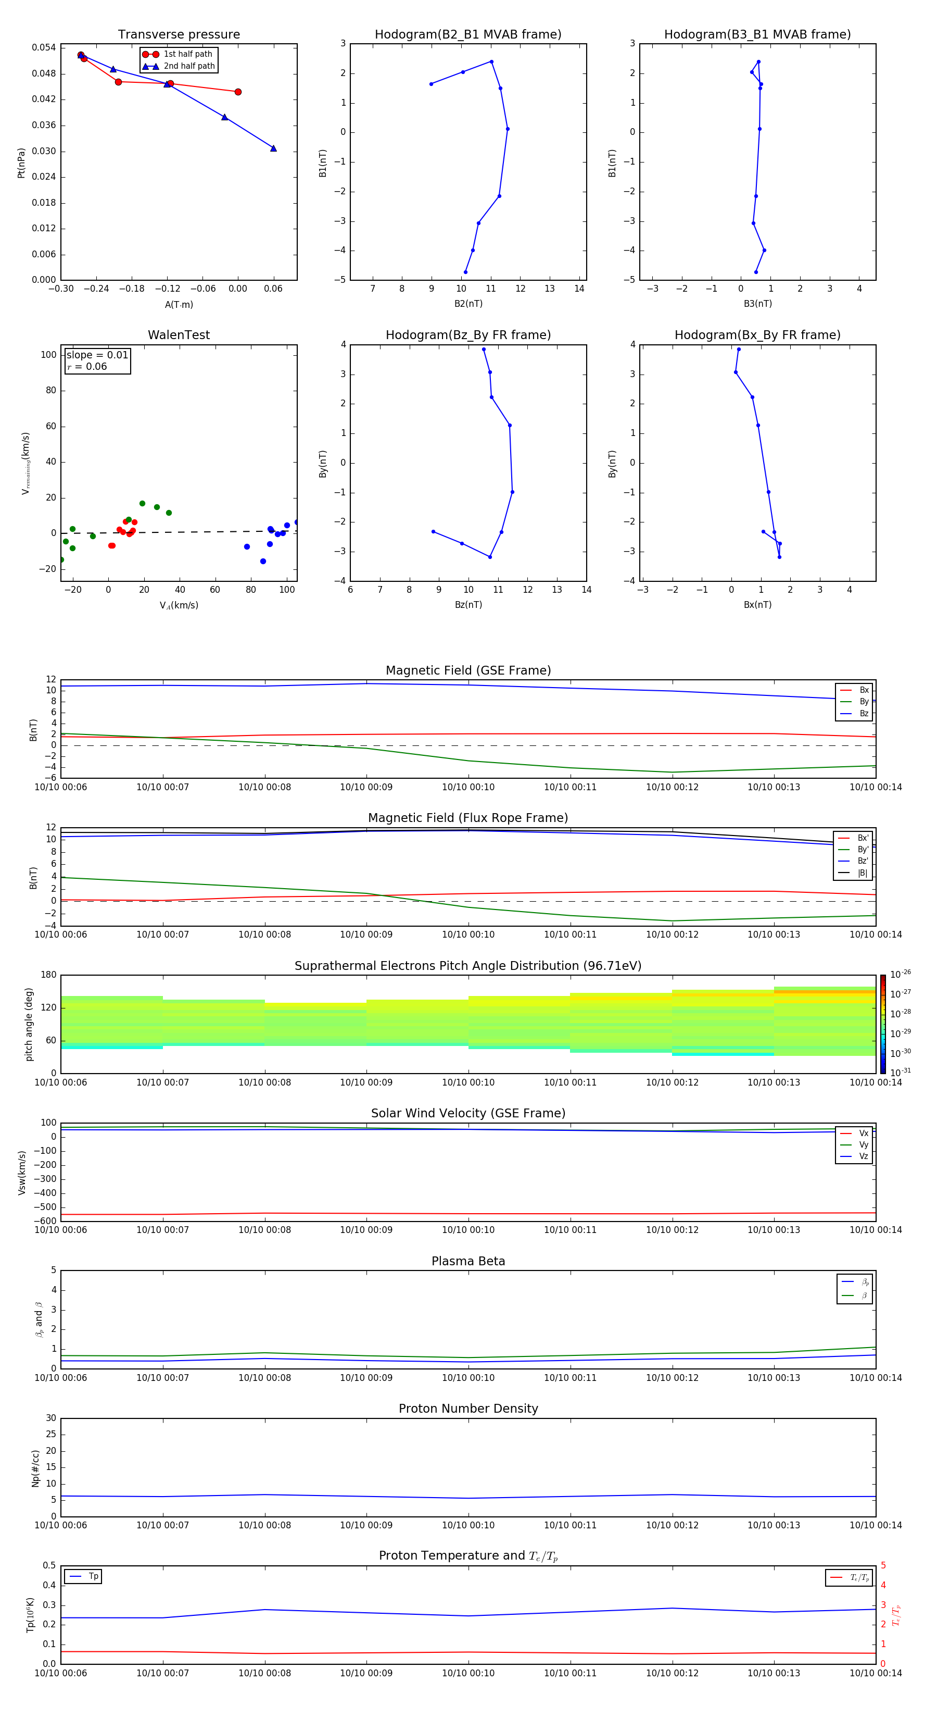The height and width of the screenshot is (1719, 937).
Task: Click the red 'Te/Tp' right-hand axis label
Action: [896, 1615]
